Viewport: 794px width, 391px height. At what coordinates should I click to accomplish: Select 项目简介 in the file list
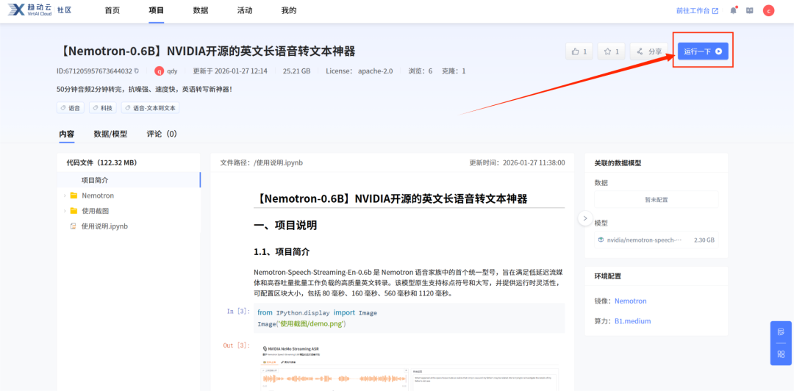pos(129,180)
